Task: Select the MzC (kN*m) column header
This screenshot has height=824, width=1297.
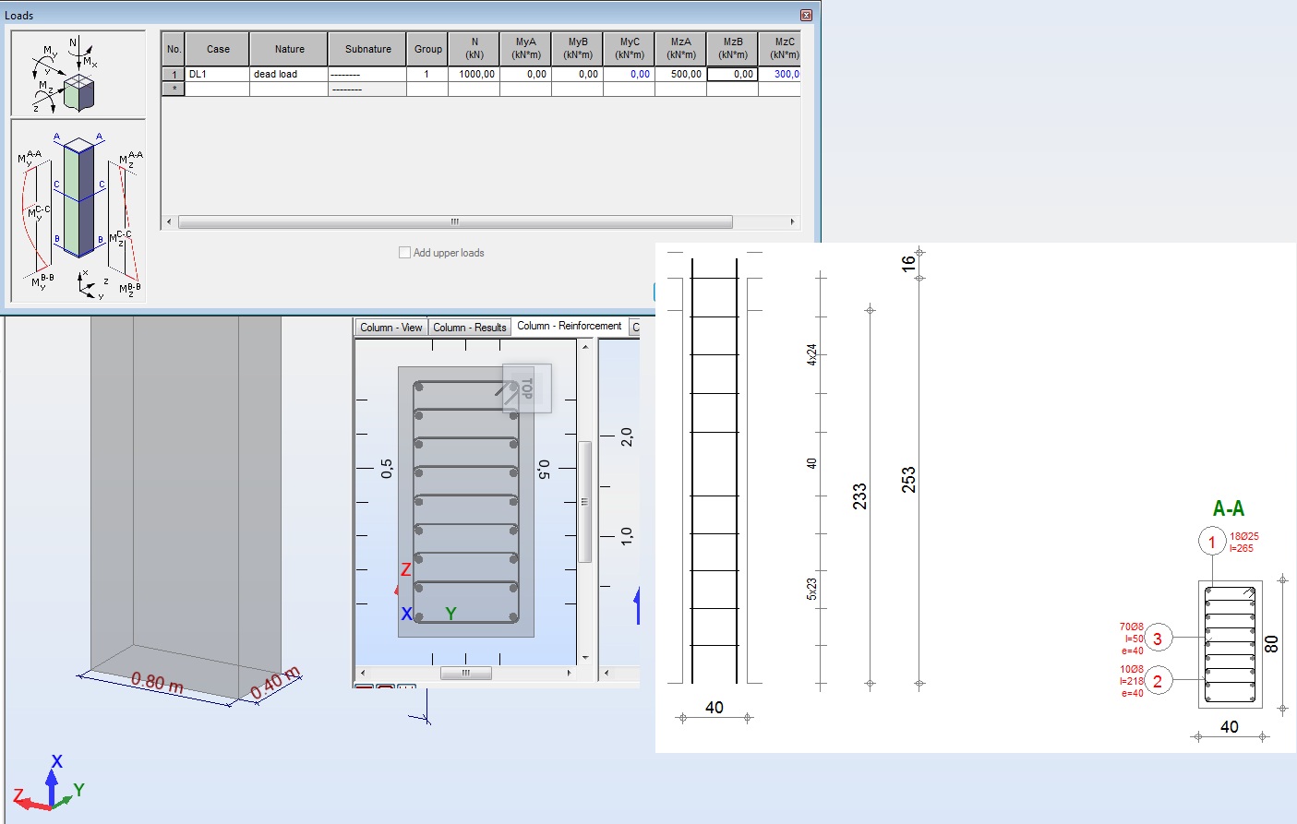Action: tap(780, 49)
